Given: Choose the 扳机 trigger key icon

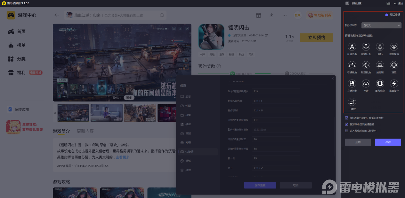Looking at the screenshot, I should tap(380, 47).
